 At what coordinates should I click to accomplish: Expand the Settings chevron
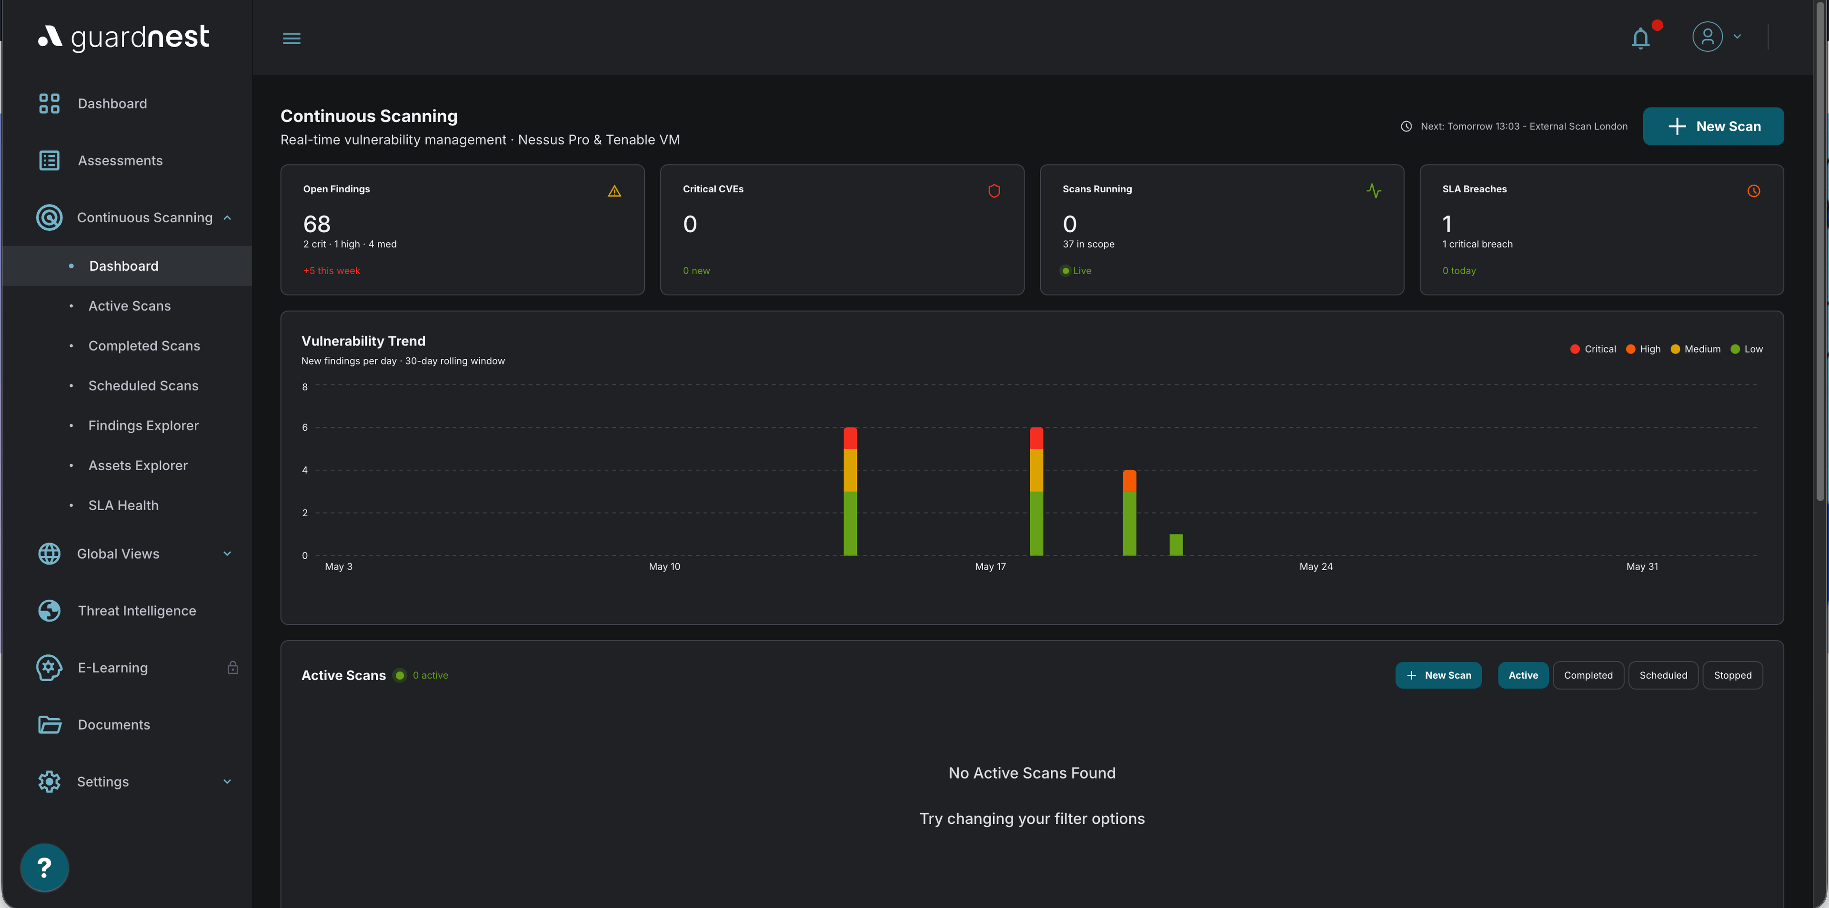(x=227, y=782)
